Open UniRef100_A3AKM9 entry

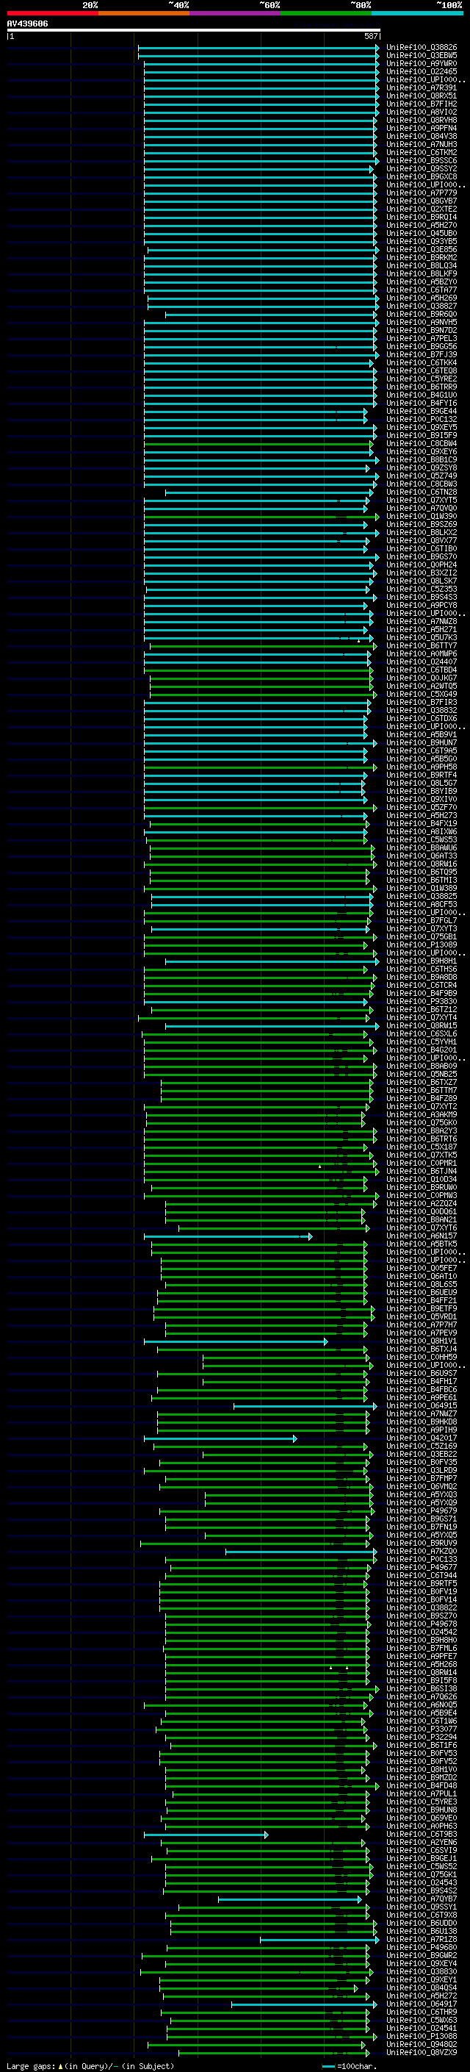(x=422, y=1114)
